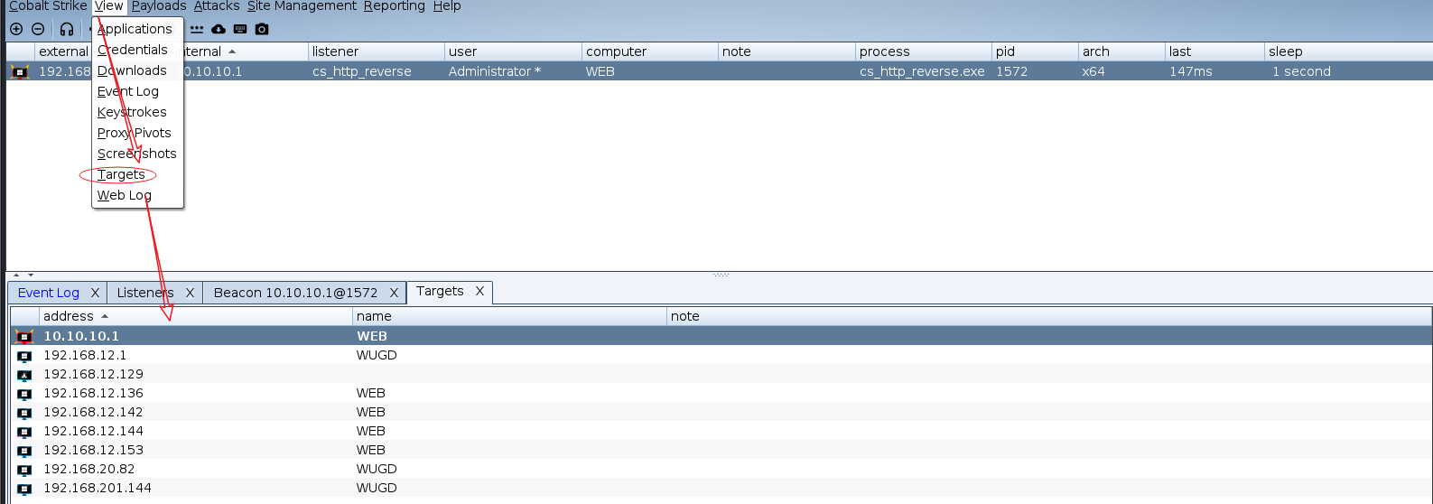
Task: Click the host icon for target 192.168.12.1
Action: click(x=24, y=356)
